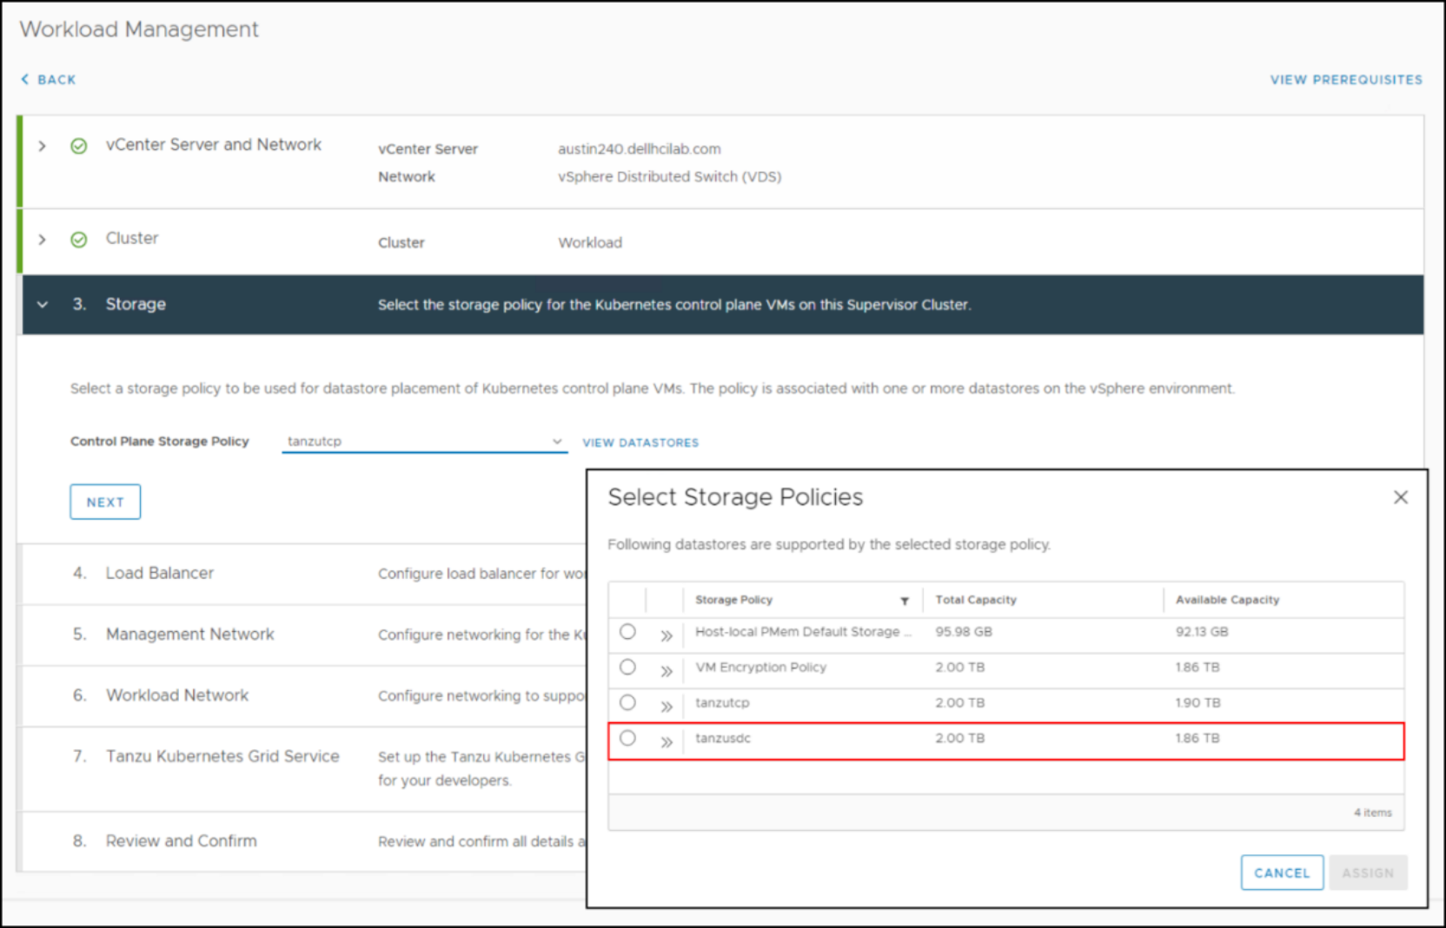Select the VM Encryption Policy radio button
The width and height of the screenshot is (1446, 928).
click(627, 668)
